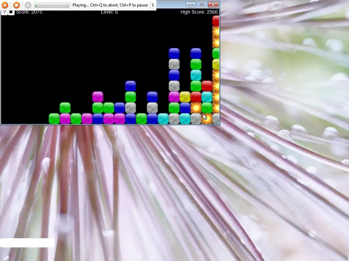Close the game window with red X

pos(213,4)
